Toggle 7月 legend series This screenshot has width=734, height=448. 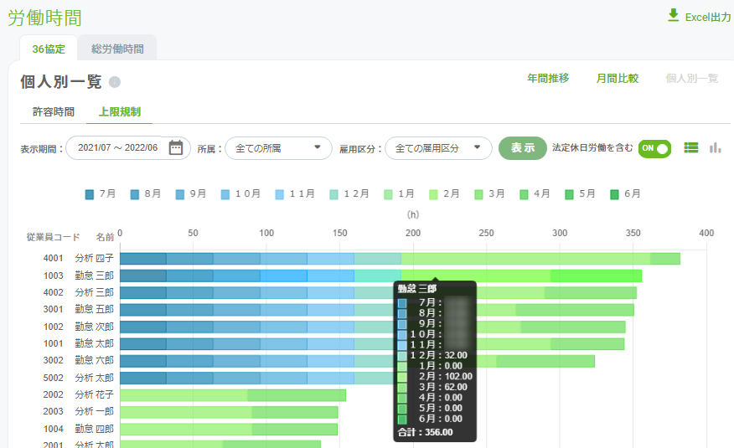coord(101,193)
